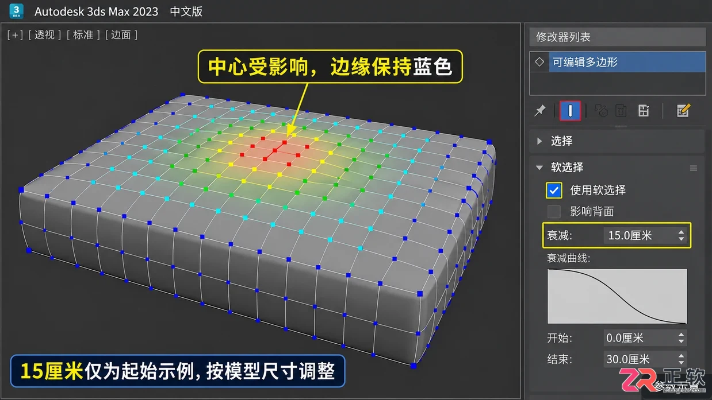Enable the 影响背面 checkbox
The width and height of the screenshot is (712, 400).
pyautogui.click(x=554, y=211)
